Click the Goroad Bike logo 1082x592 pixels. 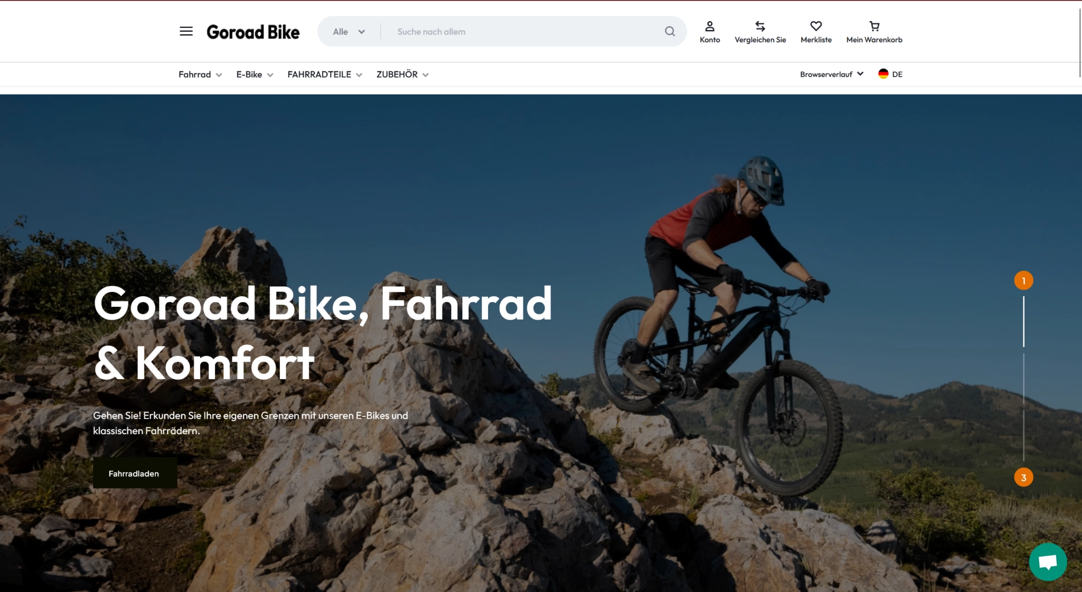(x=253, y=32)
